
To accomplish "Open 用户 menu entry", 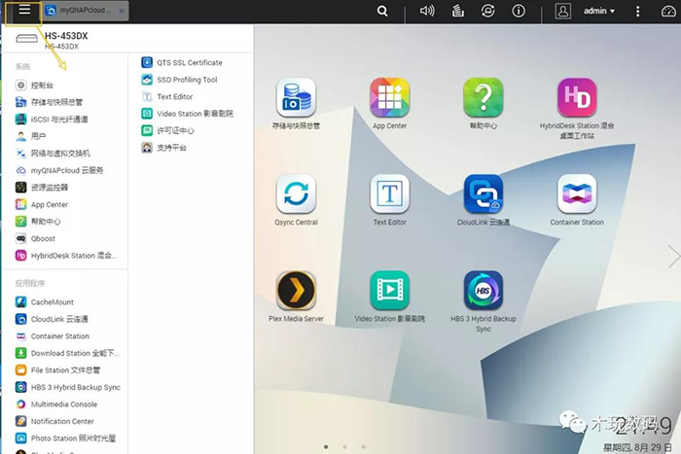I will coord(30,136).
